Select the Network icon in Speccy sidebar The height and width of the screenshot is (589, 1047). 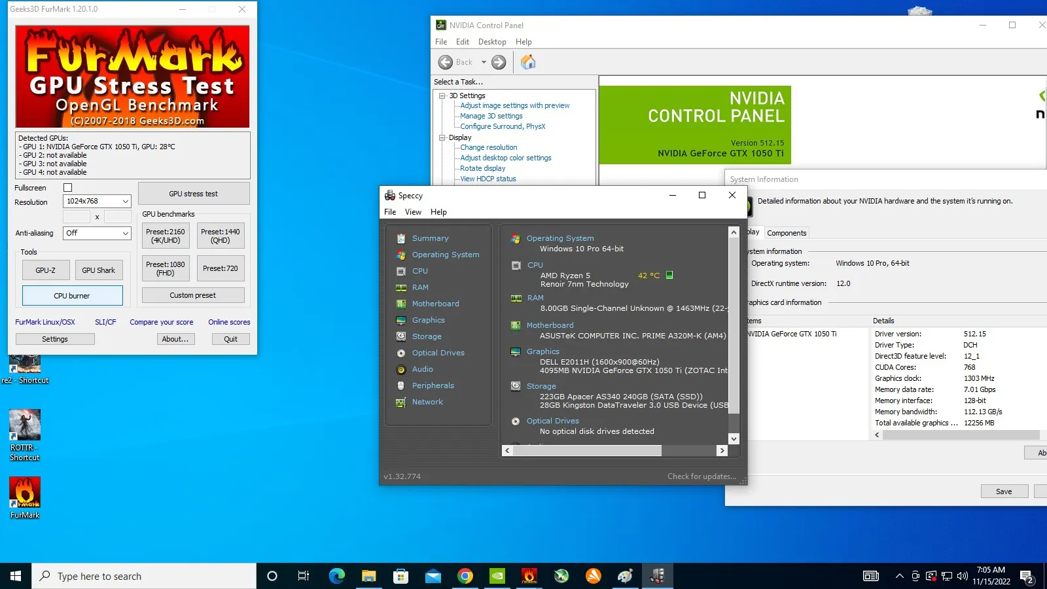coord(401,402)
